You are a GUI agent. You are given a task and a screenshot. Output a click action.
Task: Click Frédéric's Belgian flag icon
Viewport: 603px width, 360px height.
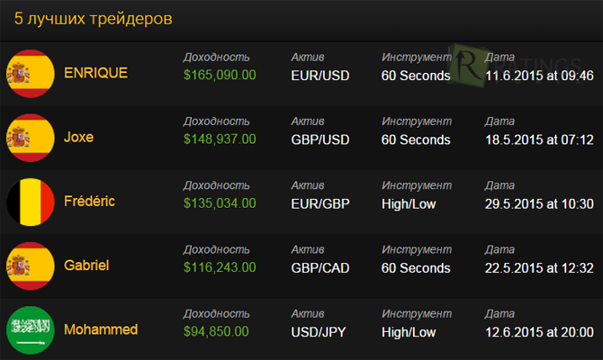pos(31,202)
